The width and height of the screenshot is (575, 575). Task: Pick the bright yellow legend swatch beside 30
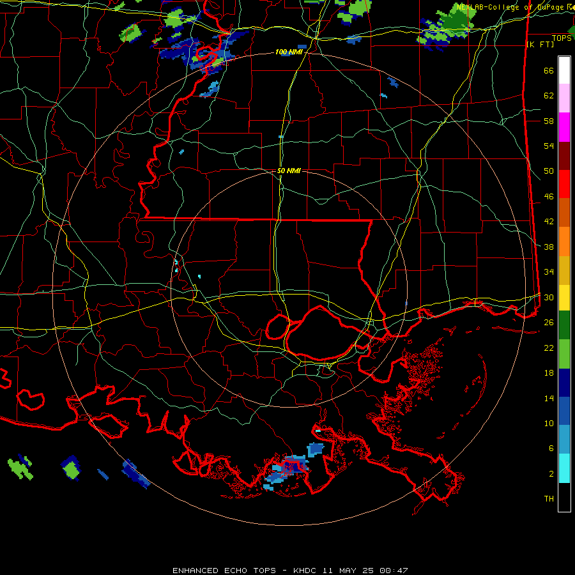(x=564, y=298)
